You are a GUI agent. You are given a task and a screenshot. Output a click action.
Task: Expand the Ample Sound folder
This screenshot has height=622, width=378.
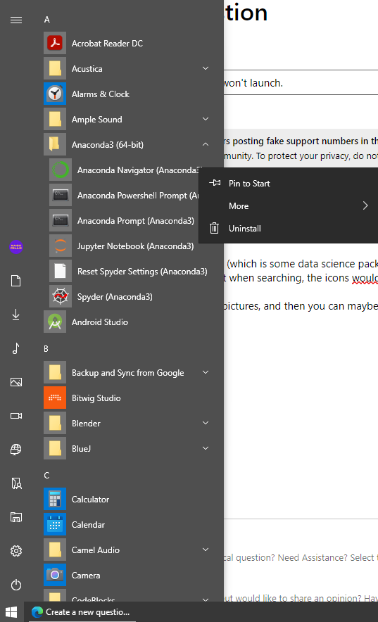tap(206, 120)
